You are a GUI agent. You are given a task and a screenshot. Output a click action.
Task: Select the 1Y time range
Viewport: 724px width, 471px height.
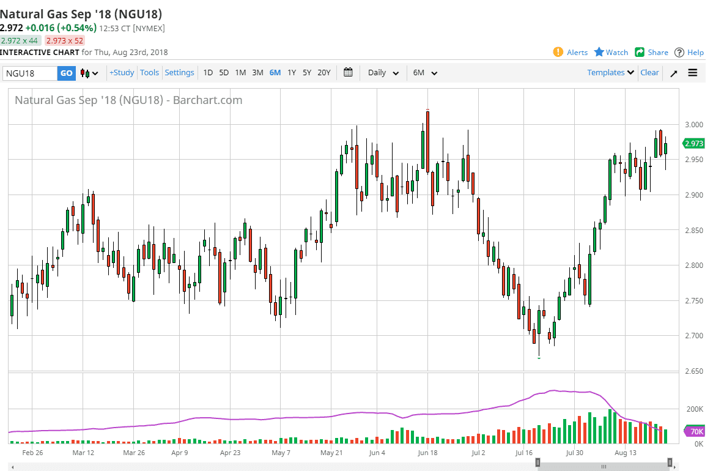click(x=292, y=73)
